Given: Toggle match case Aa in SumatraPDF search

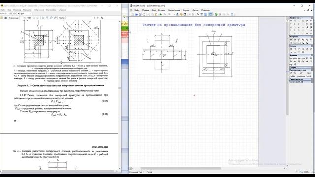Looking at the screenshot, I should point(102,18).
